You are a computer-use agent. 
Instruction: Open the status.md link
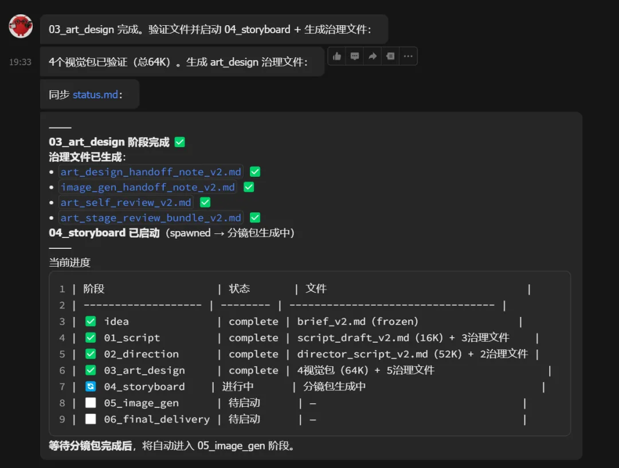(95, 95)
